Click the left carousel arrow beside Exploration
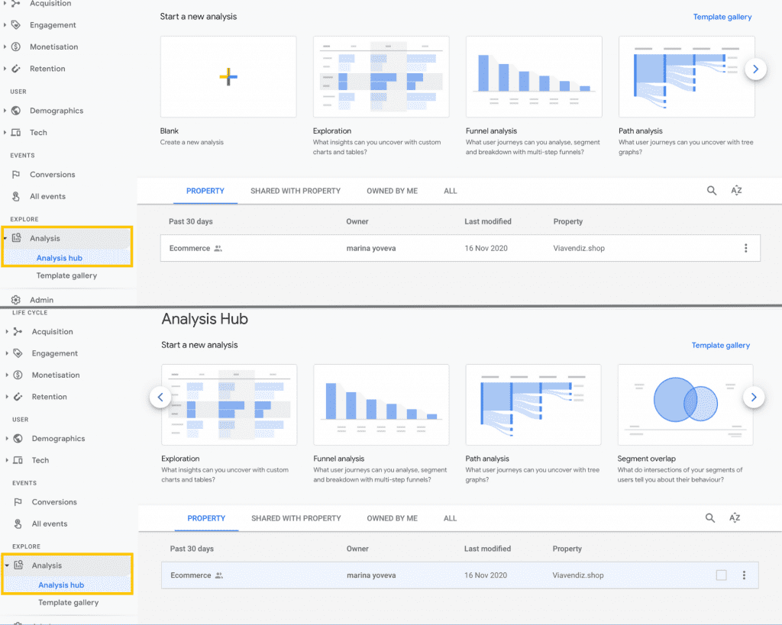782x625 pixels. click(160, 397)
